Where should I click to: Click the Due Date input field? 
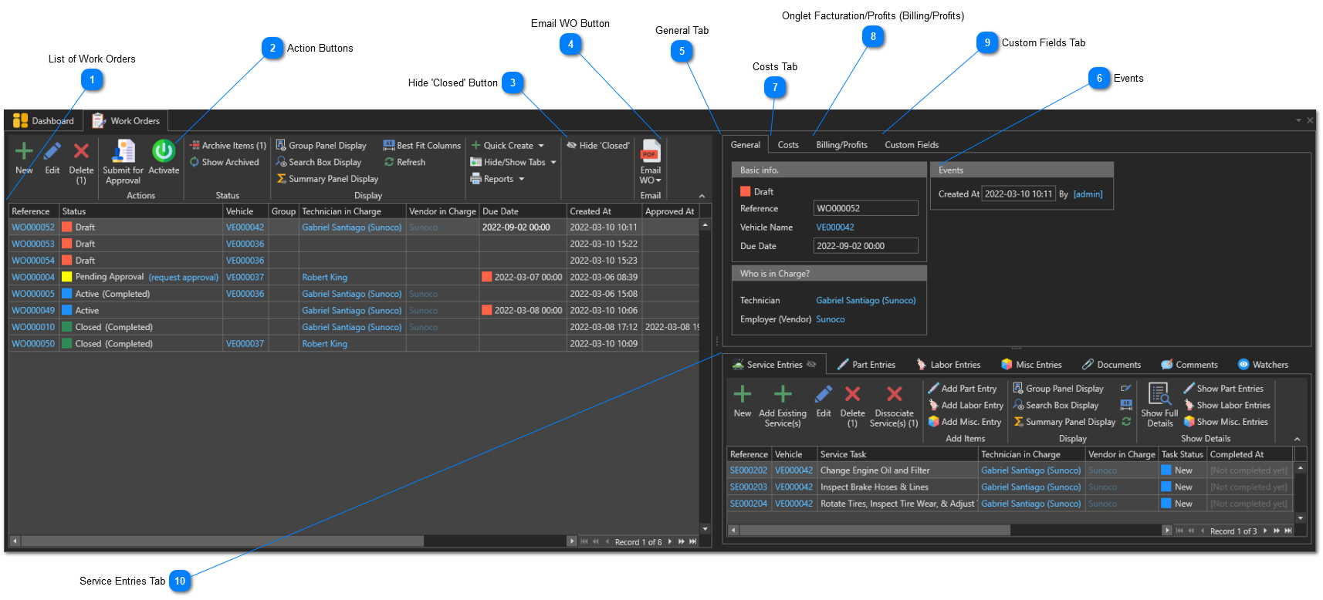[x=865, y=246]
